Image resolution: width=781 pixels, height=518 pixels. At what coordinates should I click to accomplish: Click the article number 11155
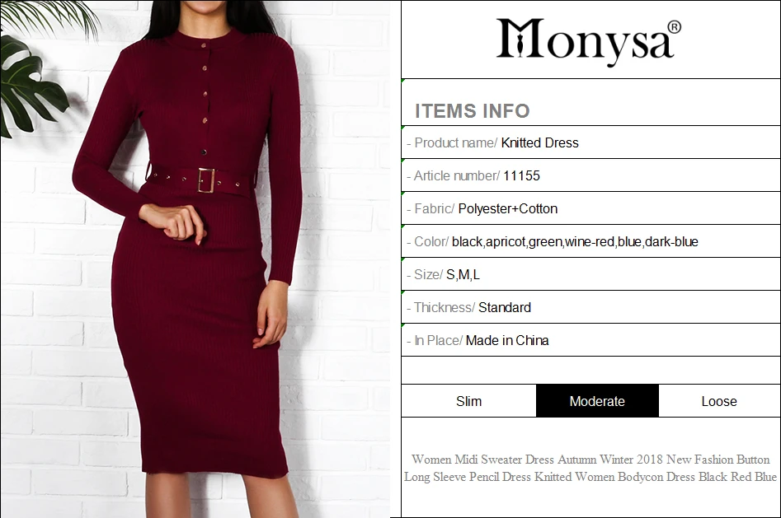coord(521,175)
